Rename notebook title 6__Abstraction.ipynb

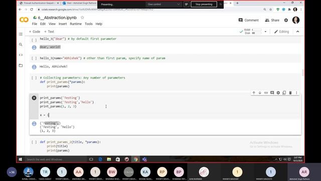coord(57,18)
